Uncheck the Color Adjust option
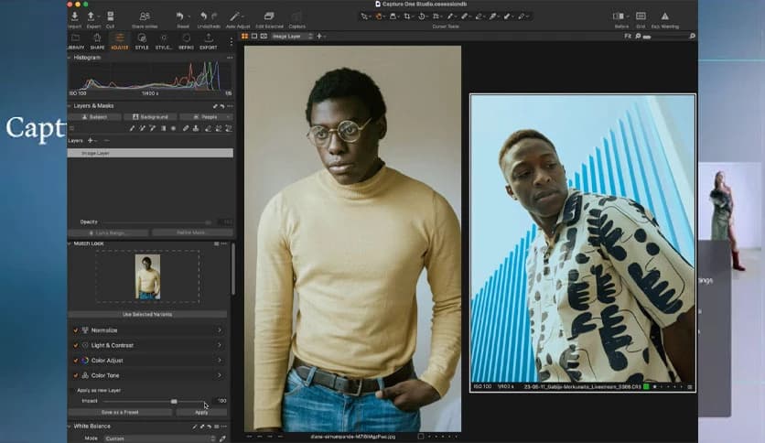Viewport: 765px width, 443px height. [76, 361]
